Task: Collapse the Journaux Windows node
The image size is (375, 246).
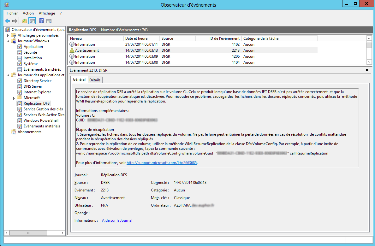Action: pyautogui.click(x=8, y=41)
